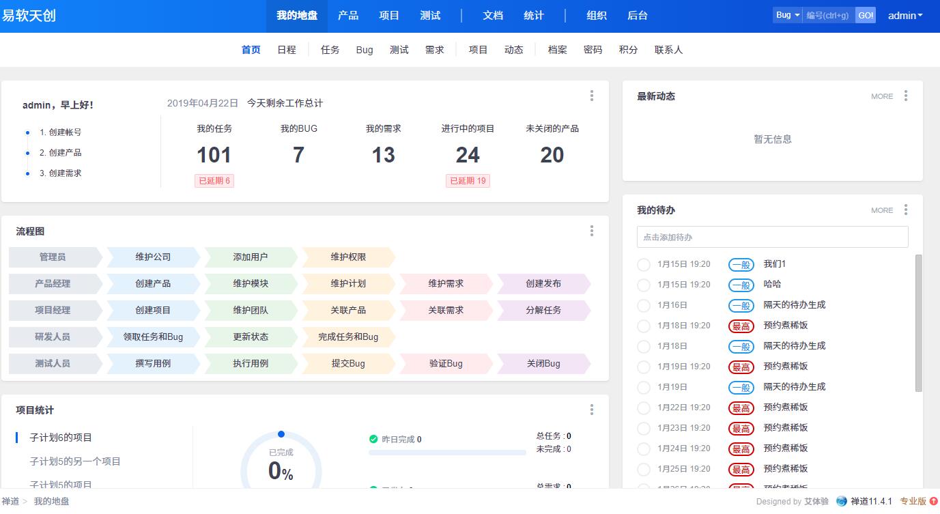Click the 昨日完成 green check icon
Viewport: 940px width, 514px height.
click(x=373, y=439)
